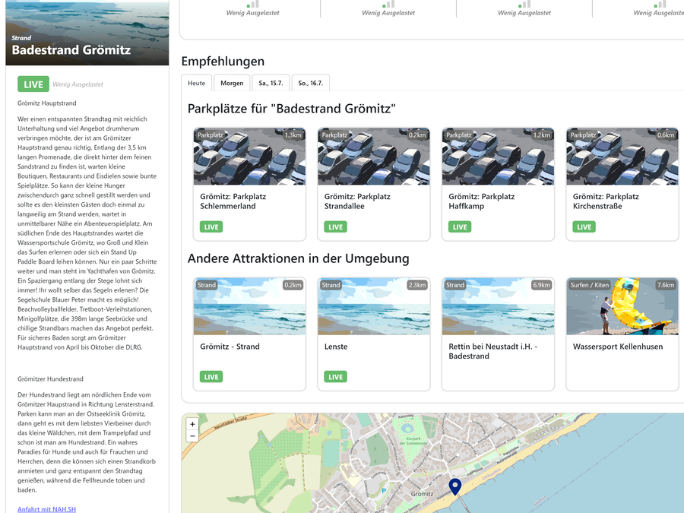Open Parkplatz Haffkamp card image
Image resolution: width=684 pixels, height=513 pixels.
(498, 157)
